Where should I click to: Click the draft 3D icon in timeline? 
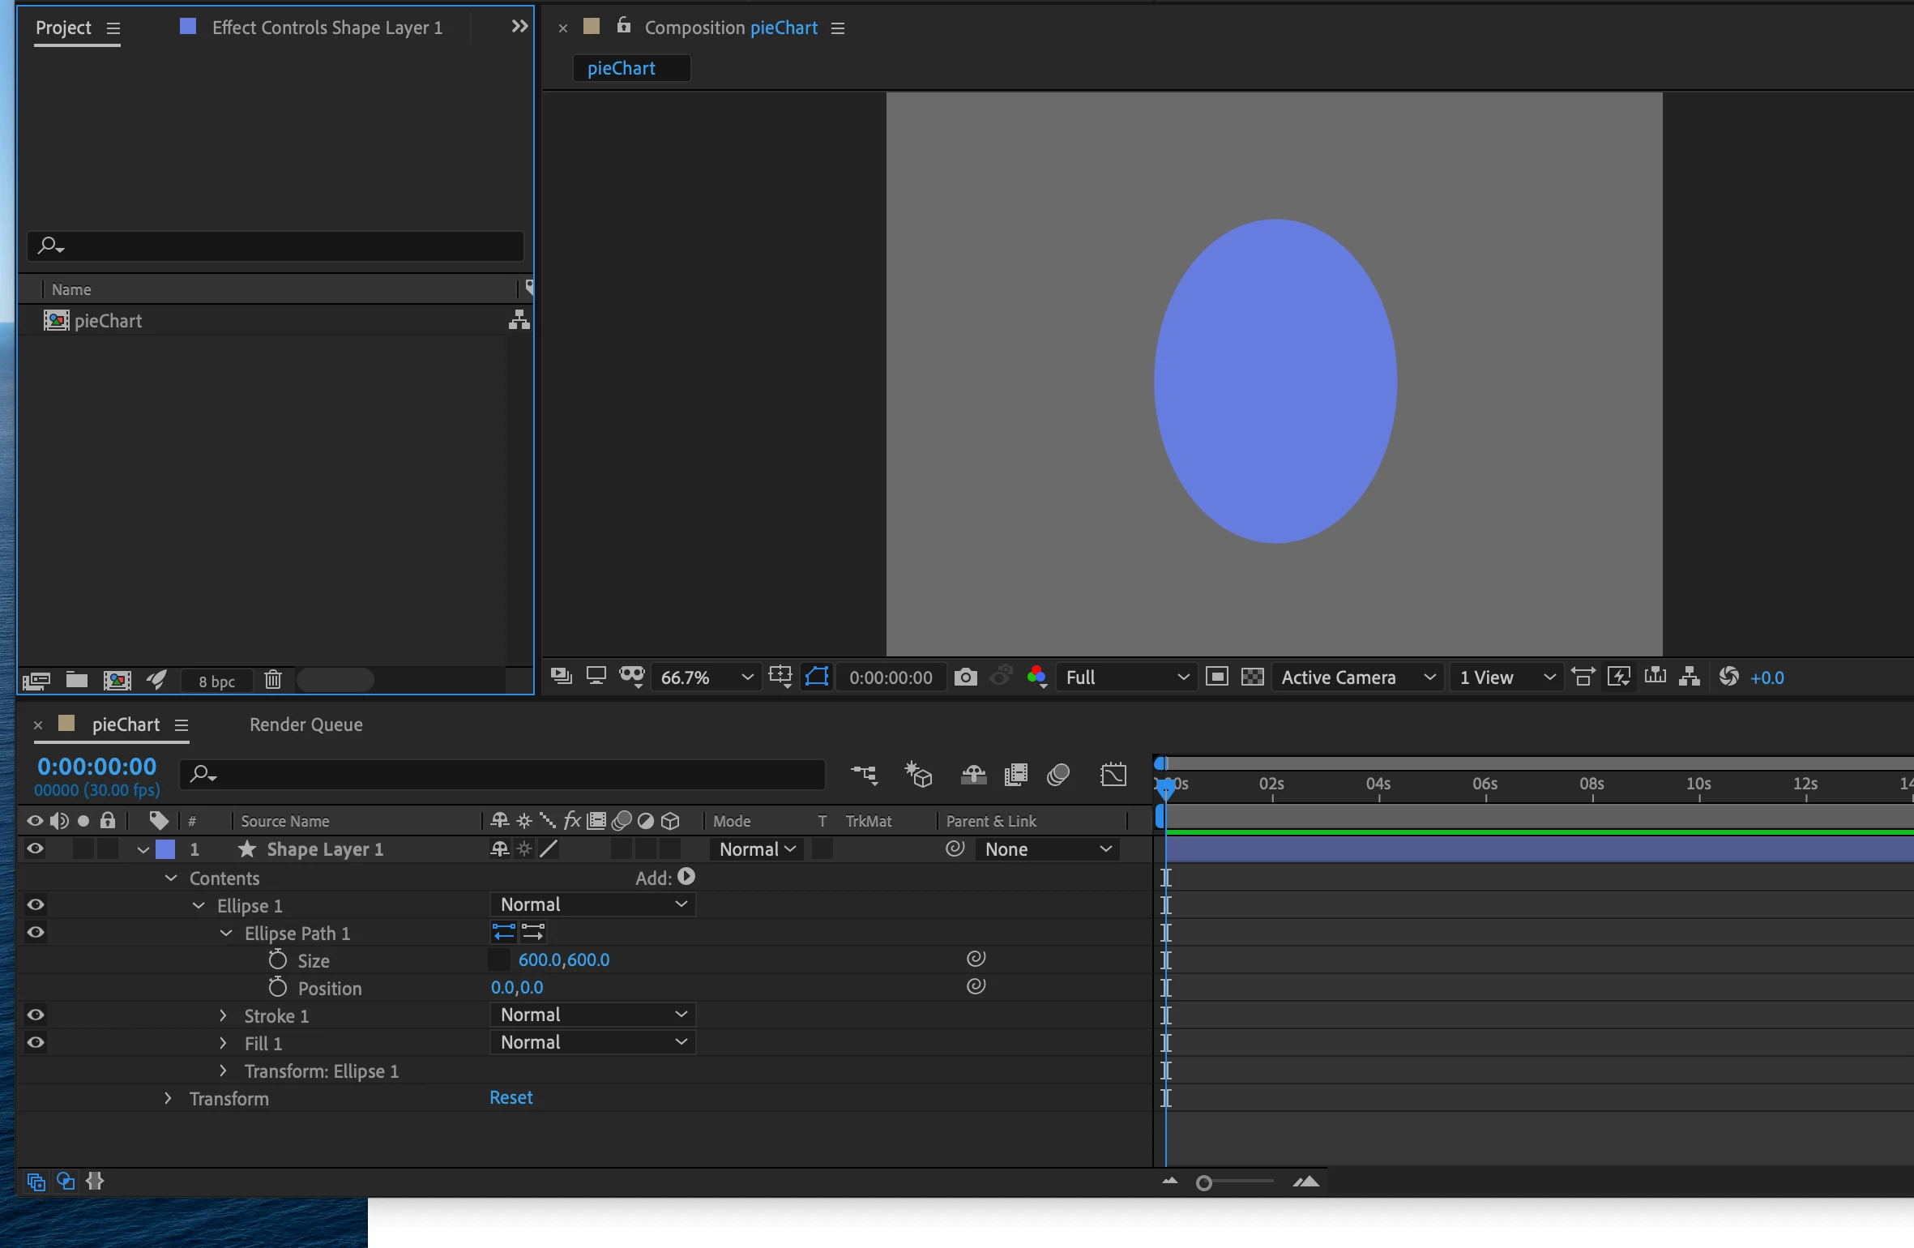(918, 775)
